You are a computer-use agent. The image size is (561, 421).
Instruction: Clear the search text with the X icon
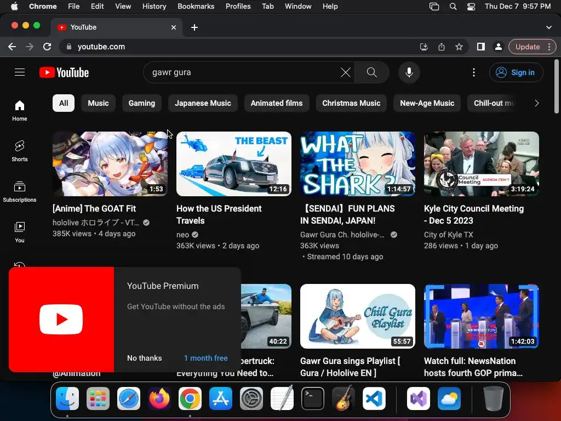tap(345, 72)
